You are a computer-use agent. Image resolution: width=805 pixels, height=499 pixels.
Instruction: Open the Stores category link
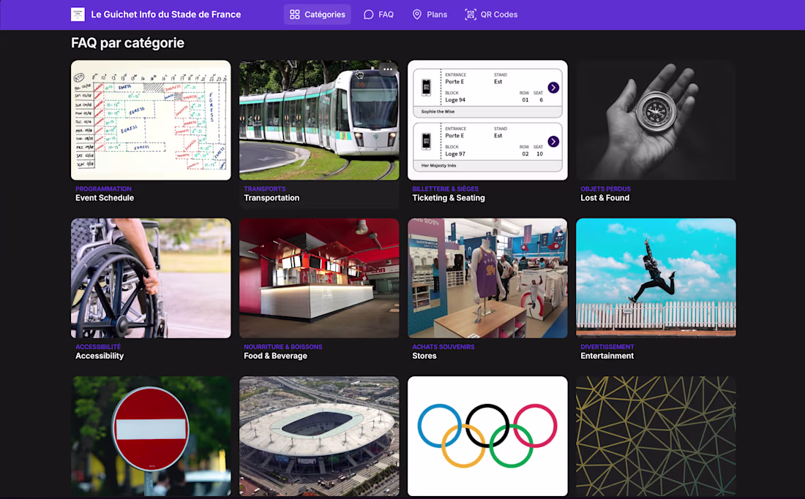[x=424, y=356]
